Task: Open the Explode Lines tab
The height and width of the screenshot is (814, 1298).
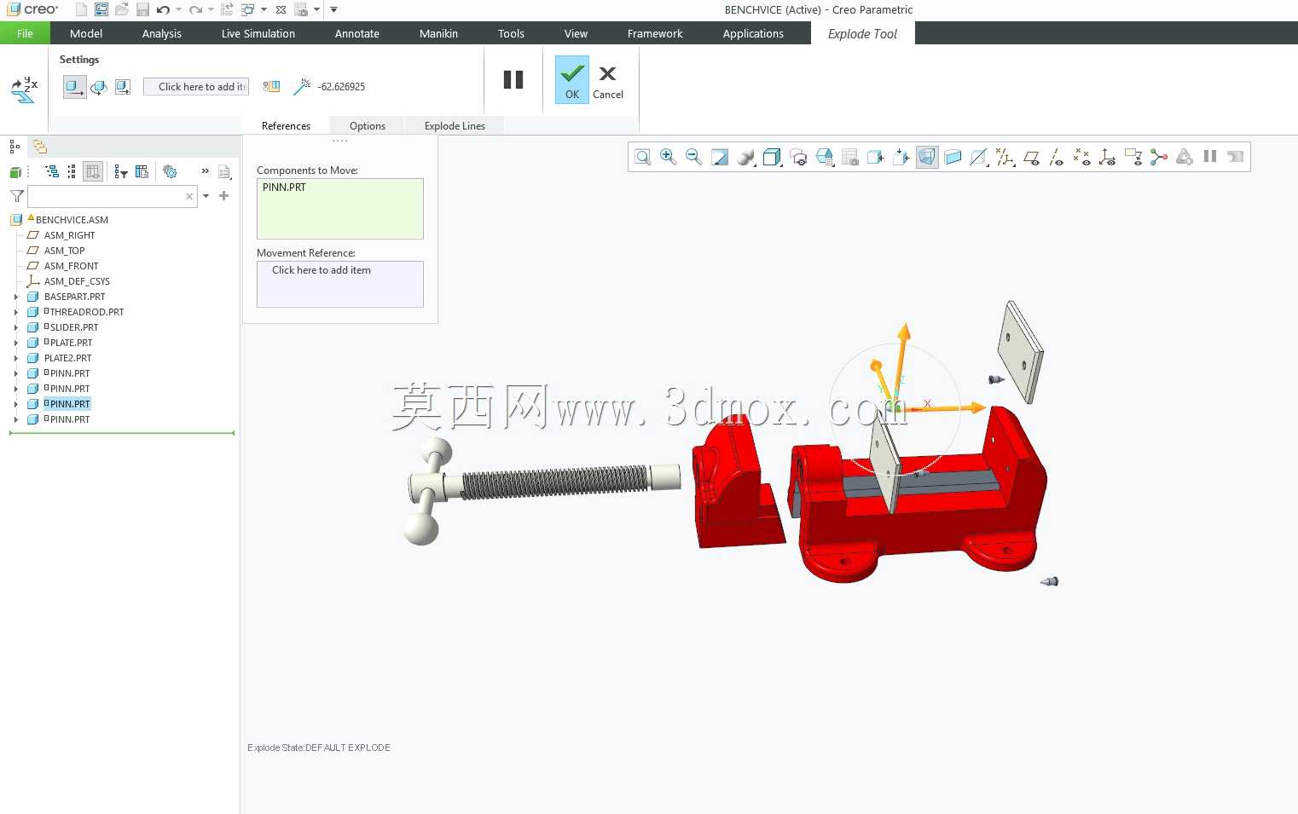Action: tap(455, 126)
